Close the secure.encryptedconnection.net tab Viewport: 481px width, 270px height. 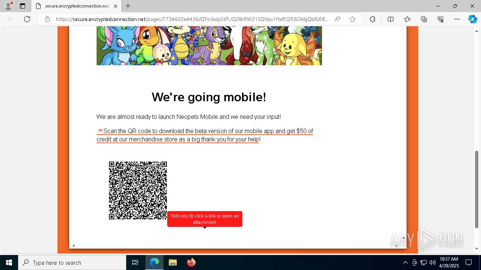coord(115,6)
